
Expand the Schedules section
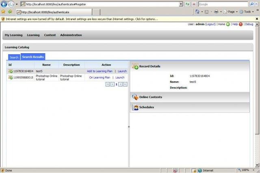(190, 107)
